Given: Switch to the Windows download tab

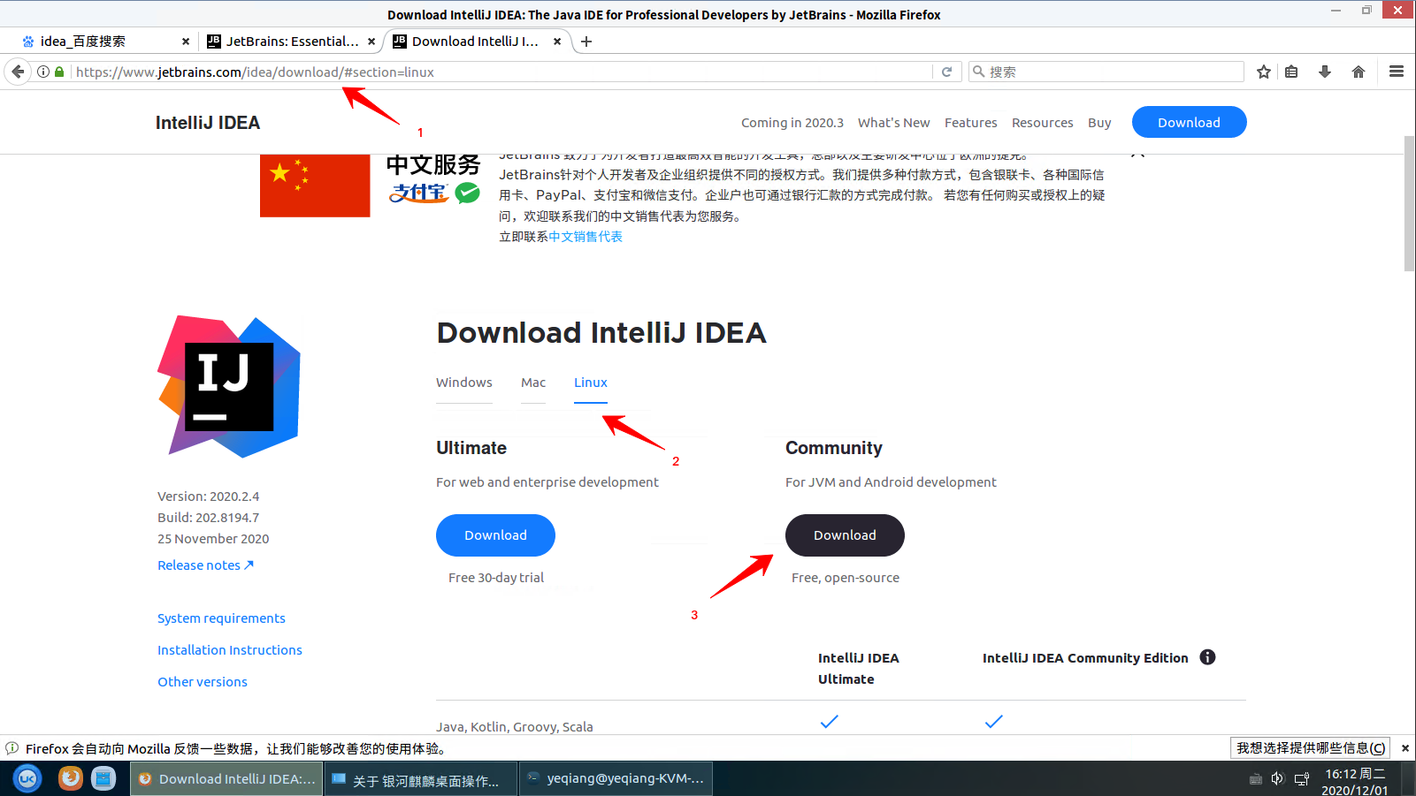Looking at the screenshot, I should click(463, 383).
